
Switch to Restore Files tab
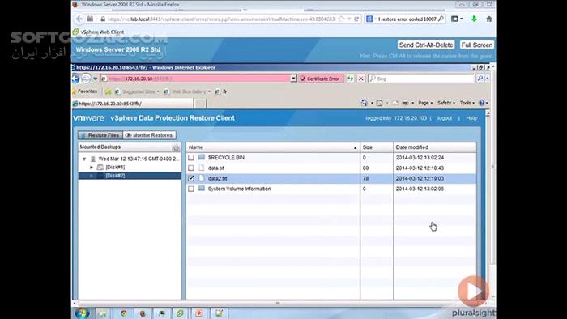tap(100, 135)
